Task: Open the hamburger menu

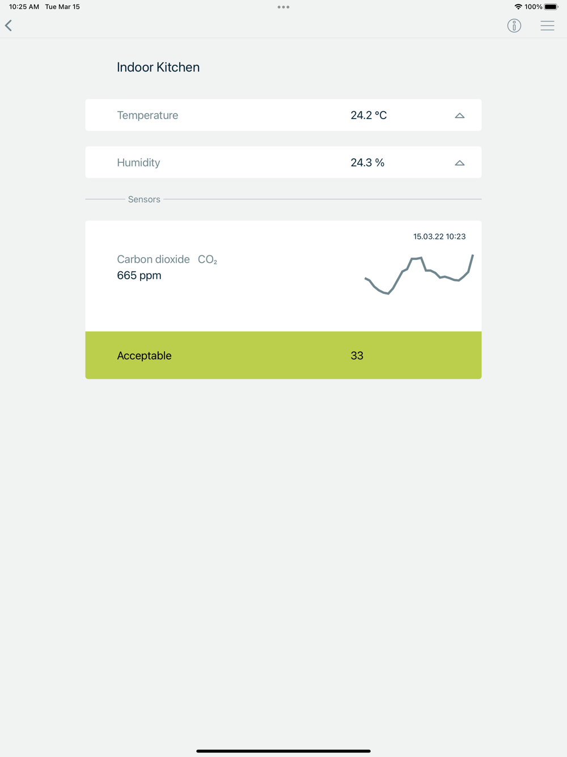Action: [x=547, y=26]
